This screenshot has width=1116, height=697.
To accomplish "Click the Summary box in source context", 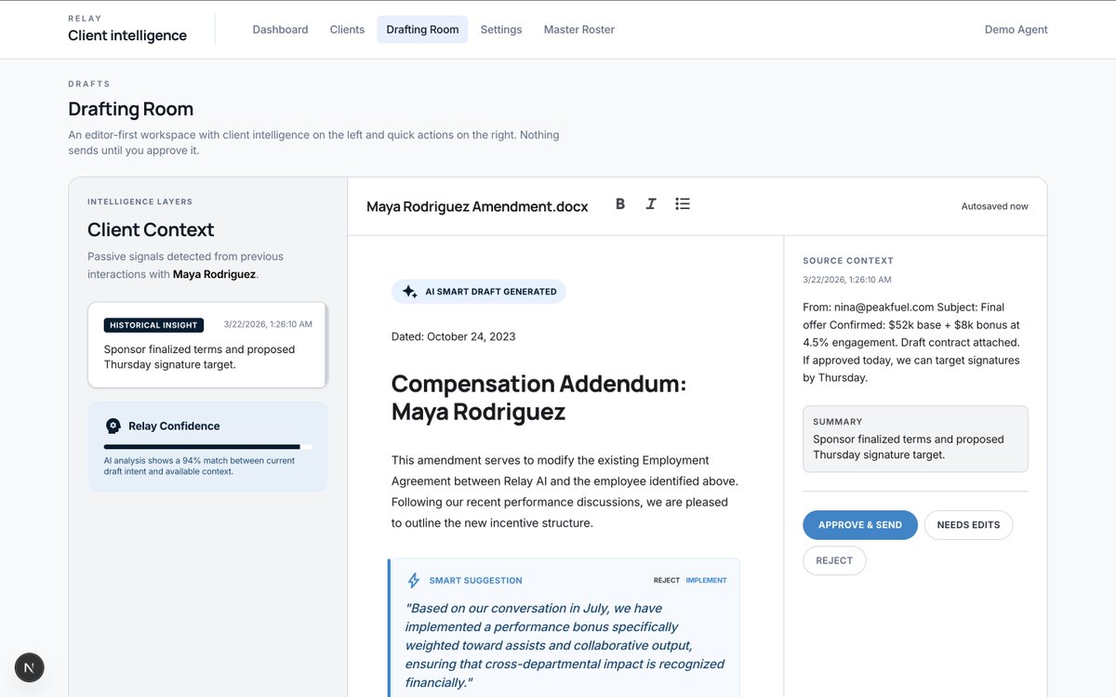I will pyautogui.click(x=915, y=439).
